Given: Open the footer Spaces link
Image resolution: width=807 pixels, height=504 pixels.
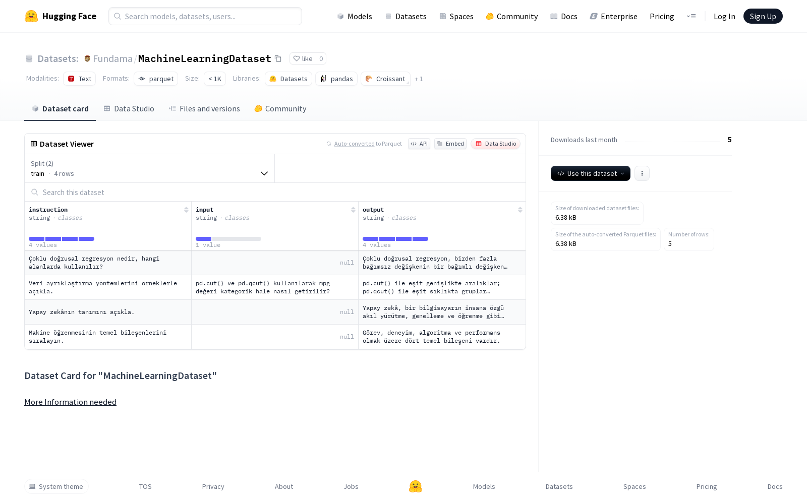Looking at the screenshot, I should click(635, 486).
